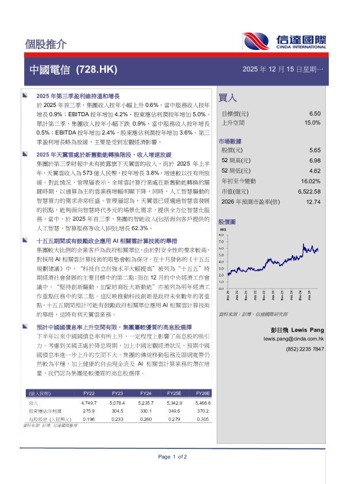Click the bullet marker beside 2025年第三季盈利 heading

pyautogui.click(x=25, y=95)
